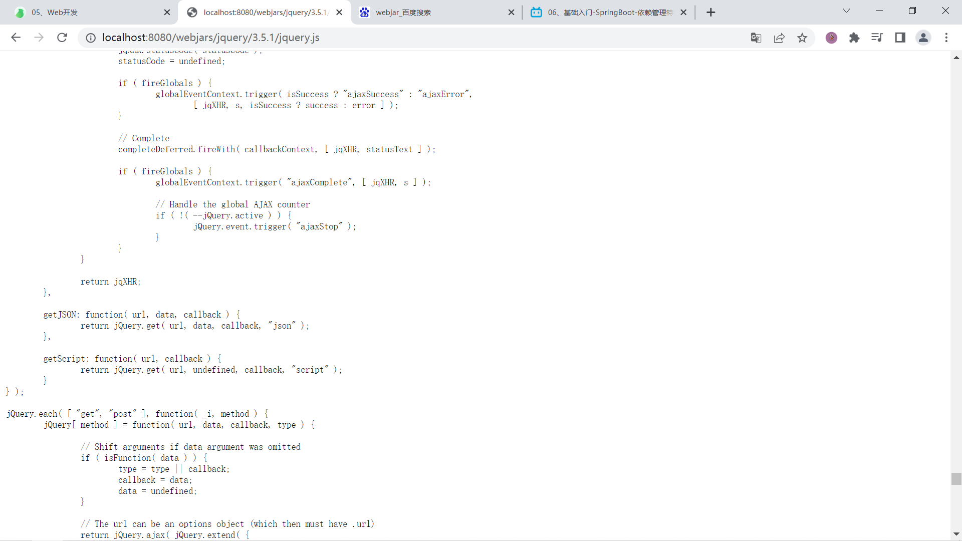Click the 'return jQuery.get' line ending "script"
Screen dimensions: 962x541
(211, 370)
